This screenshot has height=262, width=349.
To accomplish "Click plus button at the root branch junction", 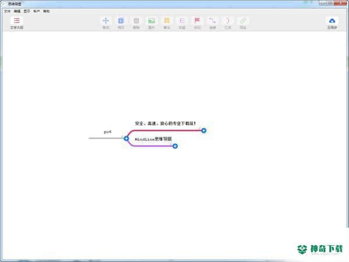I will pos(126,139).
